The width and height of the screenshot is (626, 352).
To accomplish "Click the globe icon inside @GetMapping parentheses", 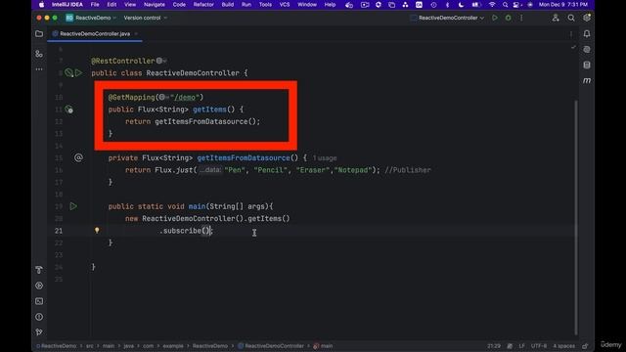I will 161,97.
